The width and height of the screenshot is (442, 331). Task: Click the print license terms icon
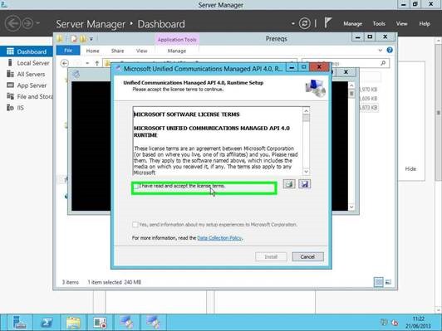coord(289,184)
